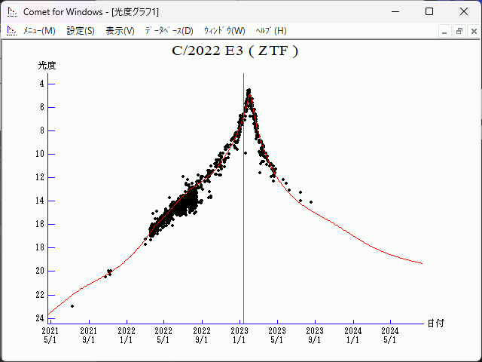
Task: Click the 日付 x-axis label
Action: click(436, 324)
